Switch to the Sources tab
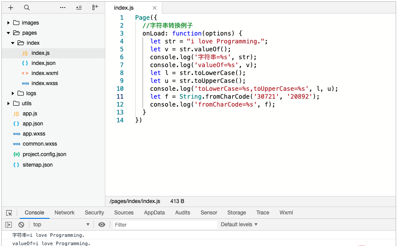397x246 pixels. click(124, 213)
